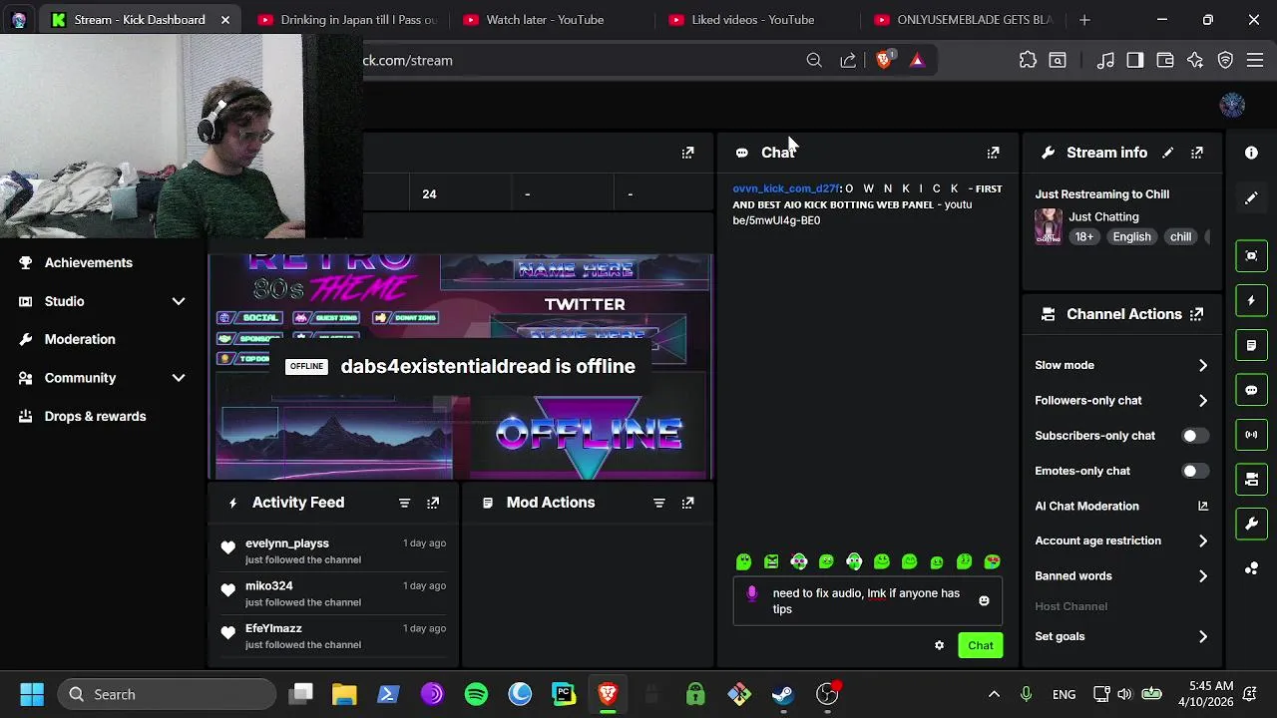
Task: Insert the angry square-faced green emote
Action: 771,562
